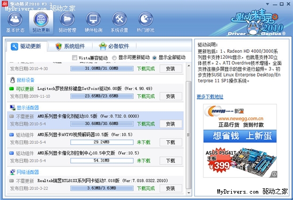Viewport: 293px width, 200px height.
Task: Select the AMD系列显卡AVIVO视频解码器10.5版 row
Action: (95, 139)
